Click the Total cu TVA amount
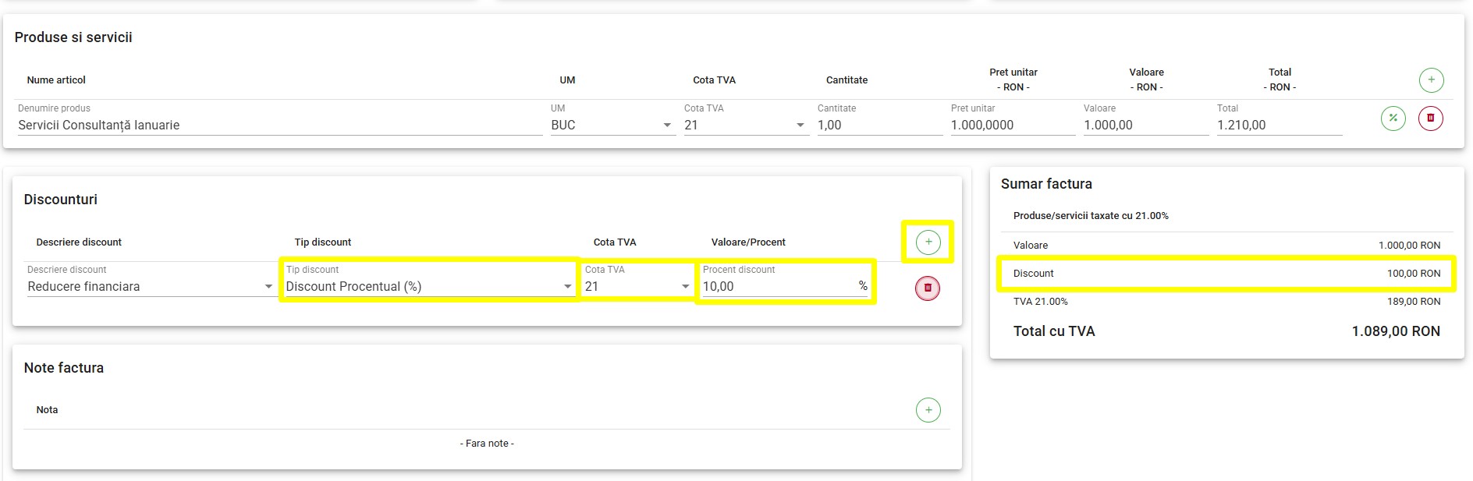The height and width of the screenshot is (481, 1473). click(x=1395, y=331)
